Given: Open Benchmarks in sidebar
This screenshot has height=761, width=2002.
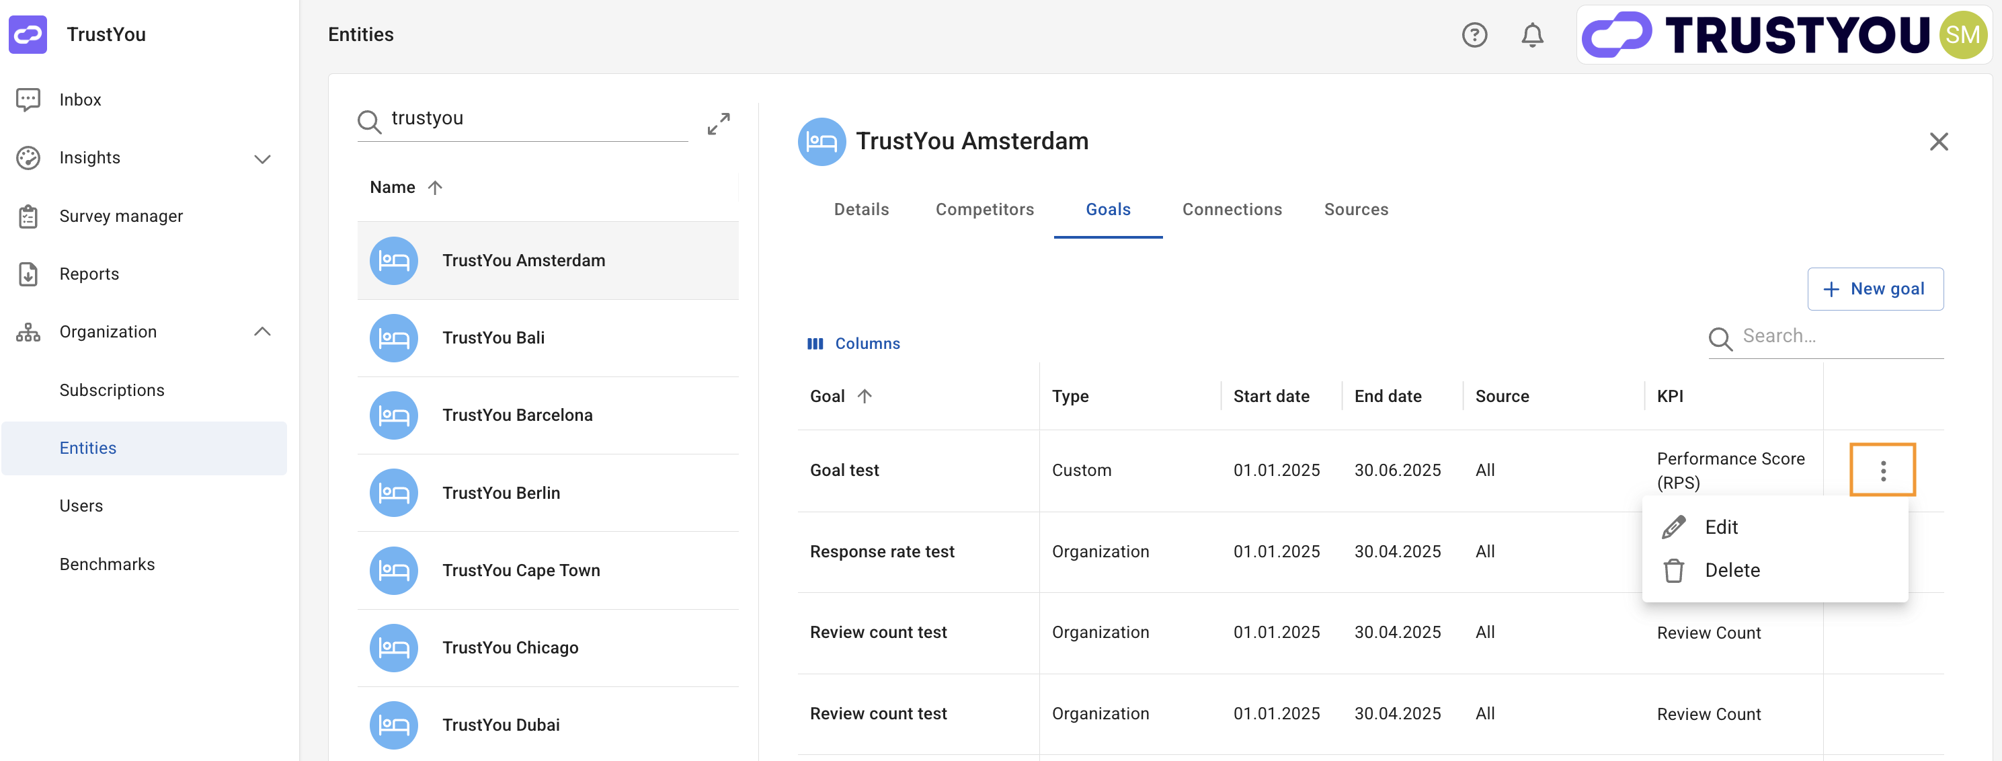Looking at the screenshot, I should [x=108, y=564].
